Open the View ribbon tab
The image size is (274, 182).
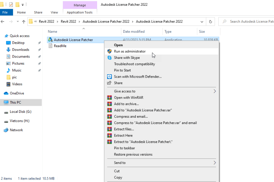54,12
